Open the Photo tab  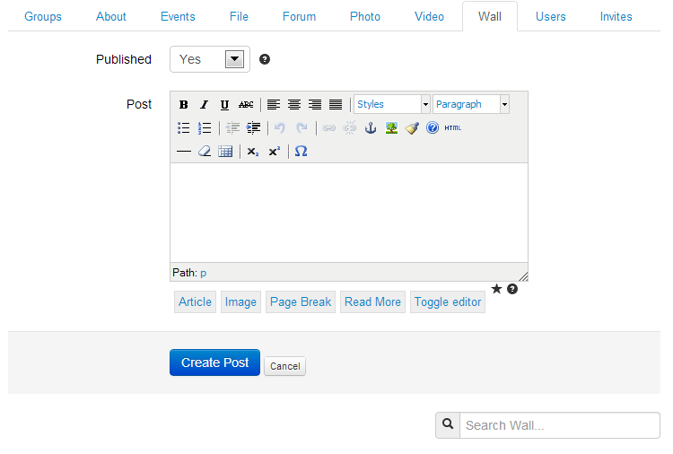365,16
